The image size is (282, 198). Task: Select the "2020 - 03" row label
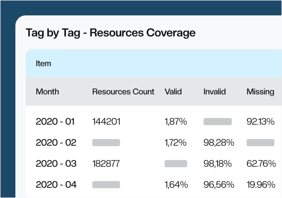click(56, 164)
